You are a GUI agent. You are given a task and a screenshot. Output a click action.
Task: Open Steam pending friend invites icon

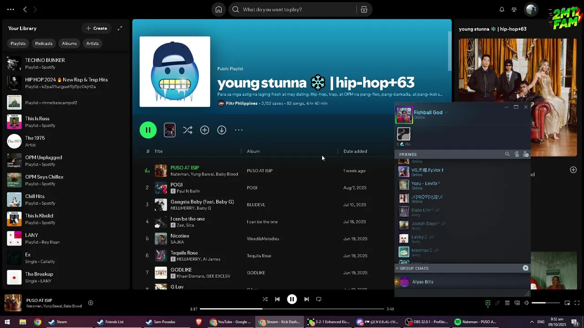516,154
